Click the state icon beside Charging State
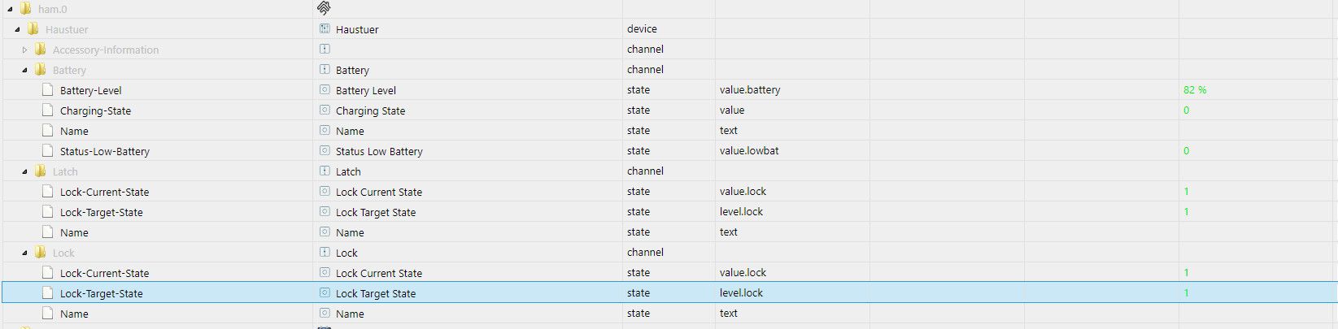The image size is (1338, 329). pos(325,110)
